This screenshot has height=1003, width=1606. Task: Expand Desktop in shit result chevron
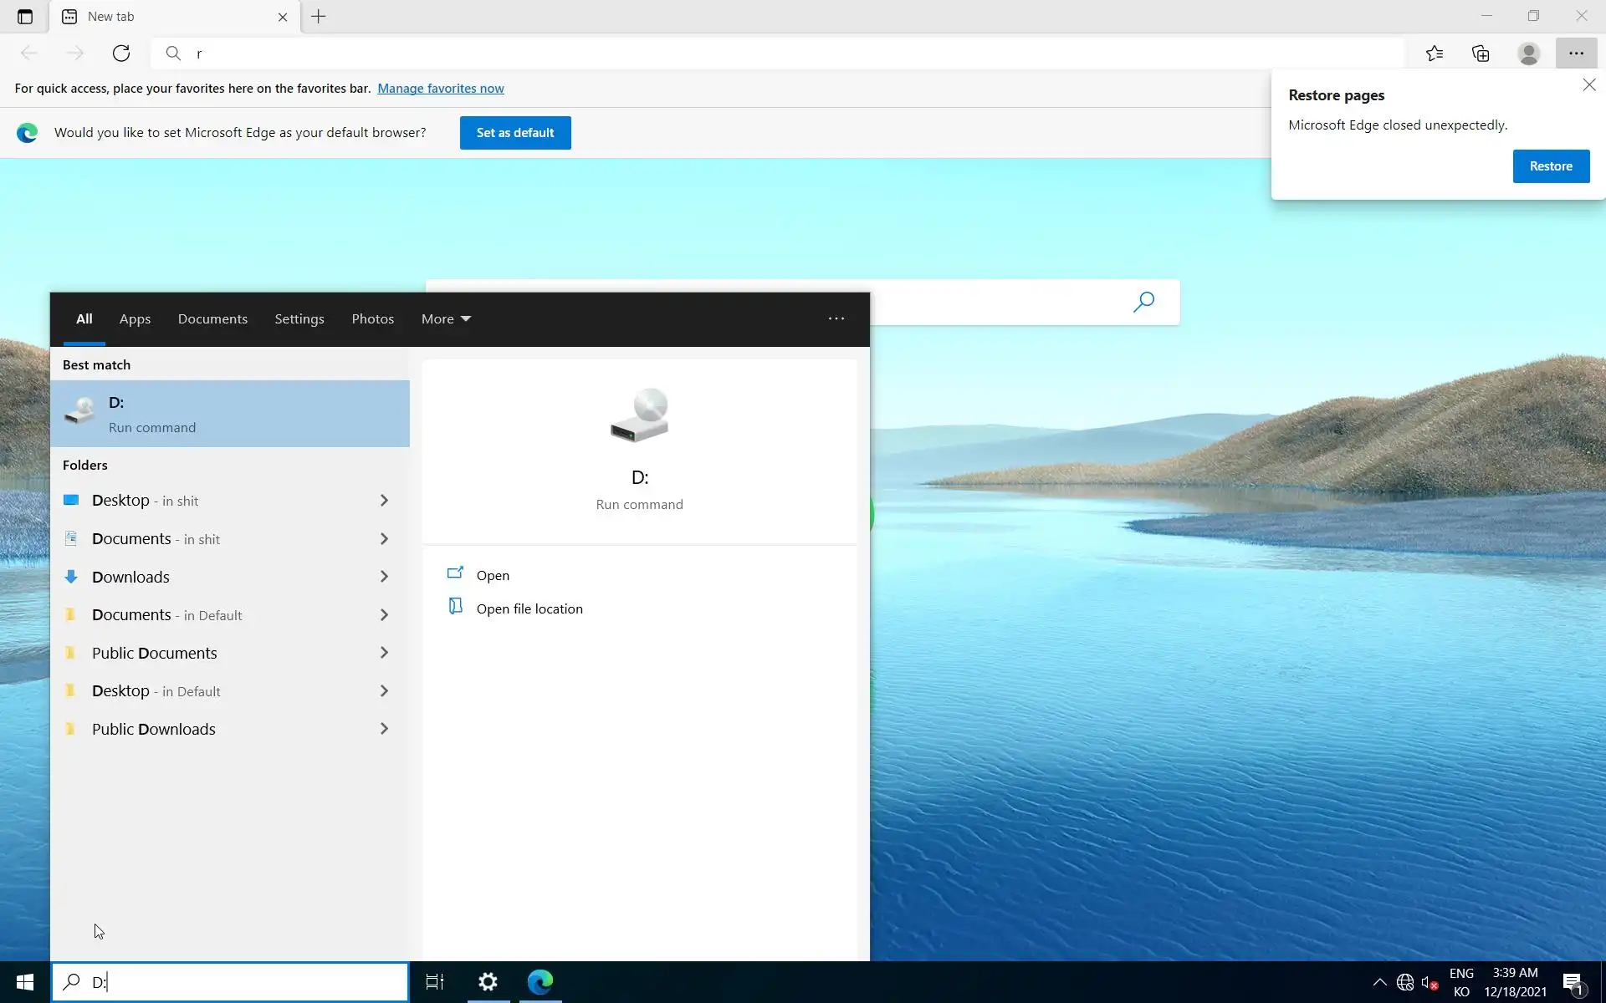384,501
